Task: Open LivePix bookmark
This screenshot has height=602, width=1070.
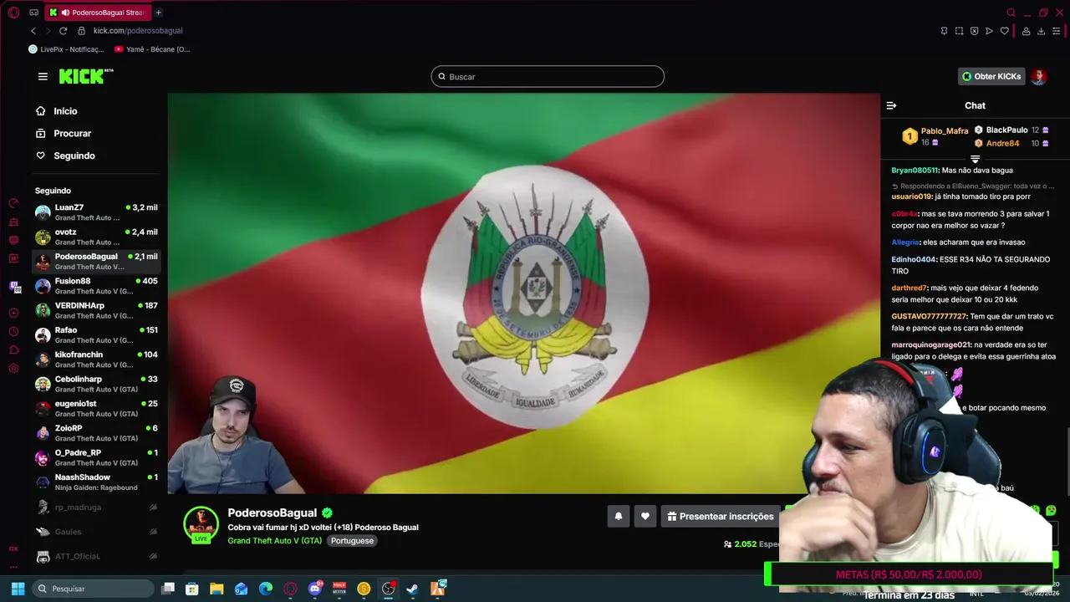Action: tap(66, 49)
